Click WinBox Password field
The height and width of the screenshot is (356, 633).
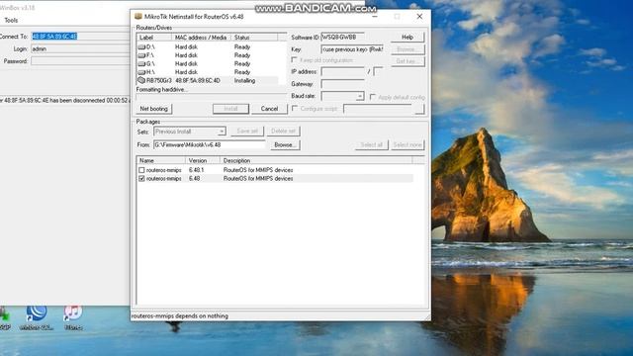pos(81,61)
